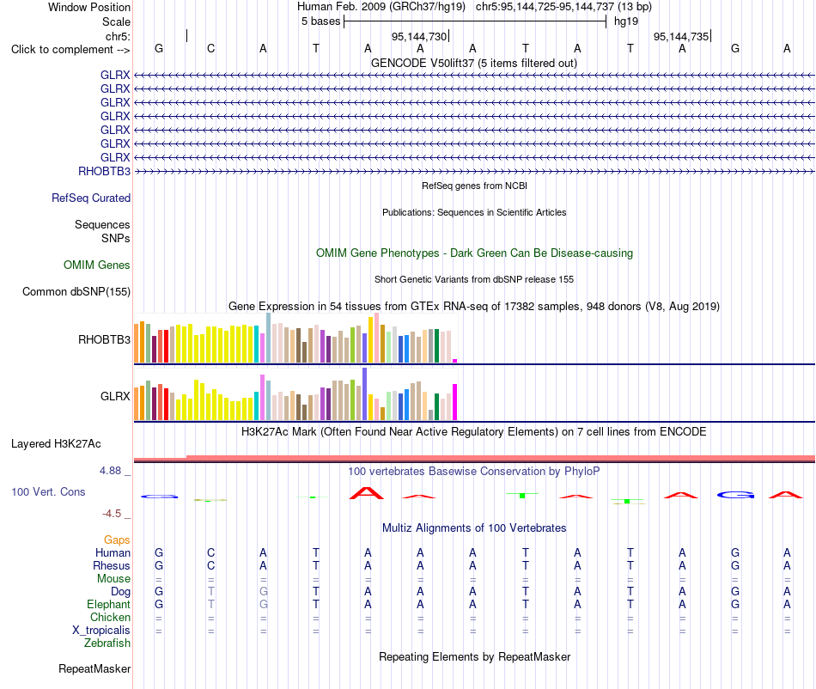816x689 pixels.
Task: Click the tallest red A in the PhyloP logo
Action: 367,493
